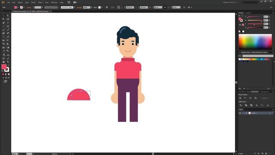Select the Direct Selection tool

(8, 15)
